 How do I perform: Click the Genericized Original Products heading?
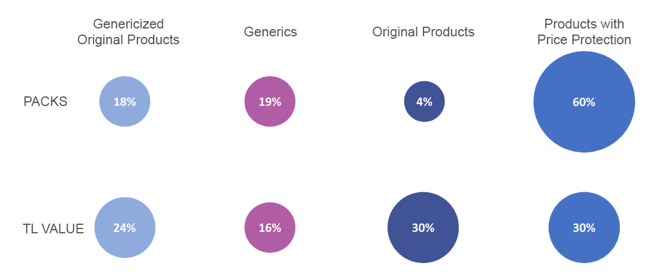click(128, 32)
